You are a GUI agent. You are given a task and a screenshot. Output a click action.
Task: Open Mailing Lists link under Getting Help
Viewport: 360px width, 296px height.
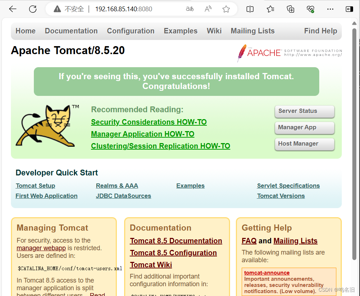click(x=296, y=241)
